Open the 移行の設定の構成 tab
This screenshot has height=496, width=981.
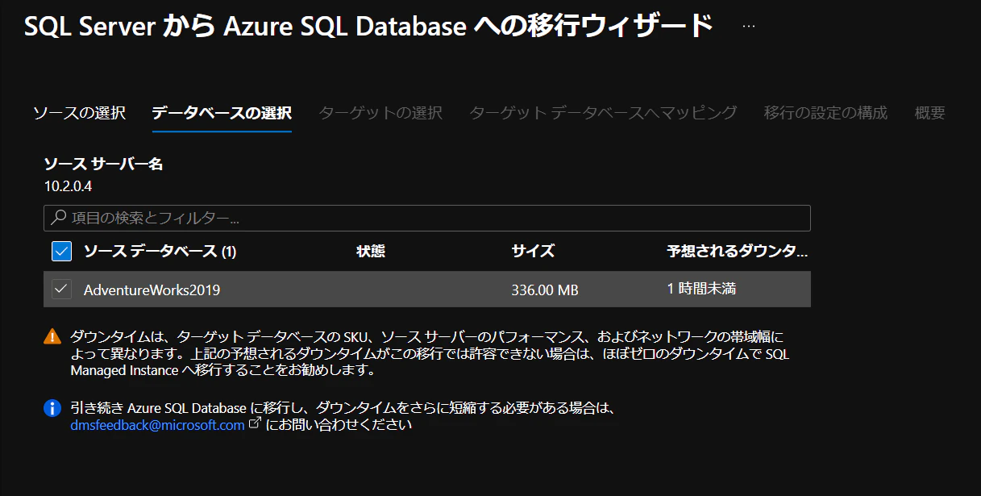825,113
